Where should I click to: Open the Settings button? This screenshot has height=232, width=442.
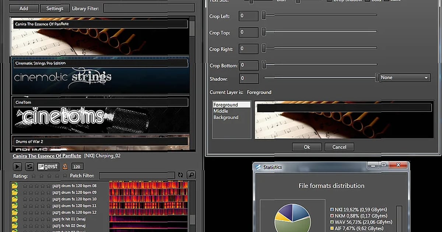pyautogui.click(x=55, y=8)
